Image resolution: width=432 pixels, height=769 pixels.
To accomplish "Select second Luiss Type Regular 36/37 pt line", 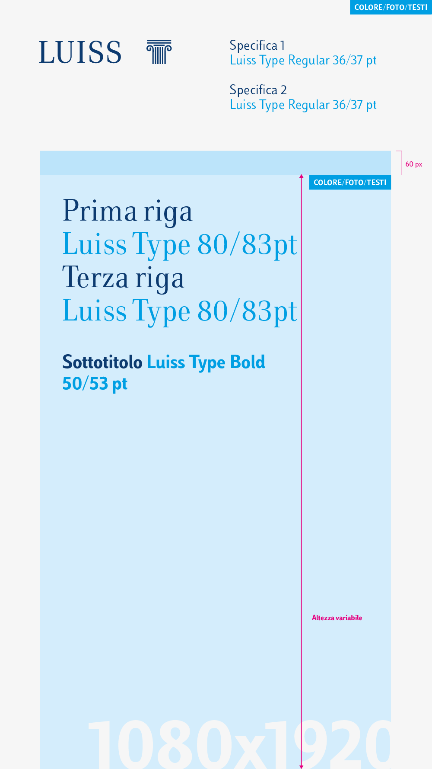I will (303, 105).
